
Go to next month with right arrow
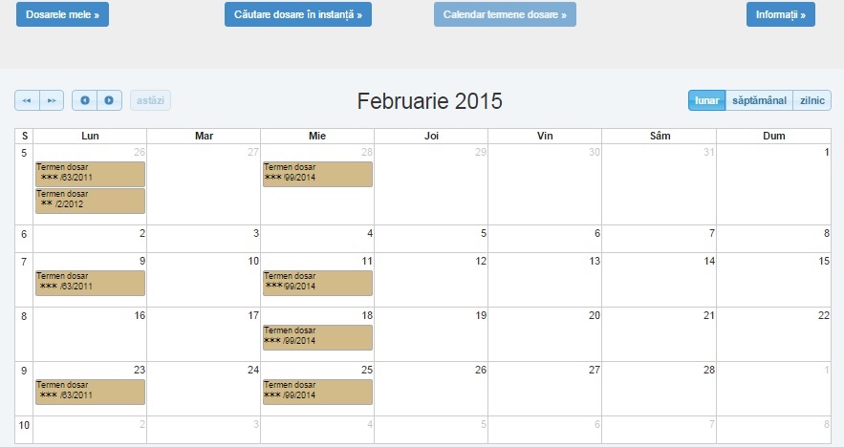110,100
